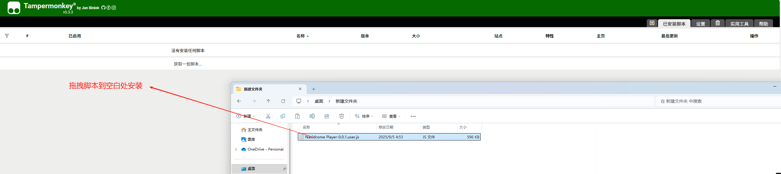Click the Rename icon in Explorer toolbar
The height and width of the screenshot is (174, 781).
(312, 116)
